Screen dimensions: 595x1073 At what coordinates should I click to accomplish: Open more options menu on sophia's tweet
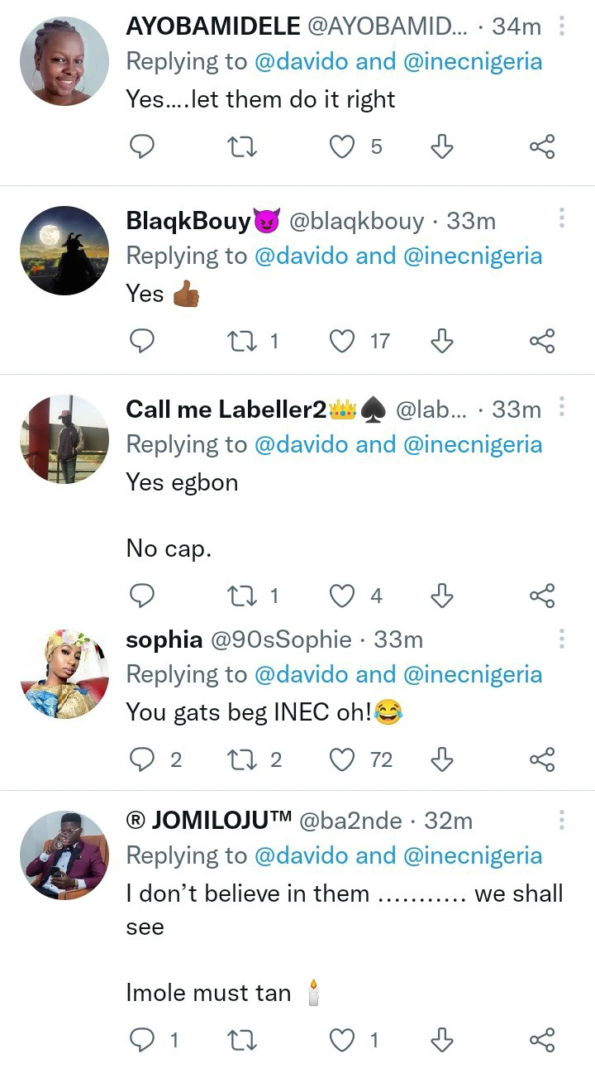562,639
